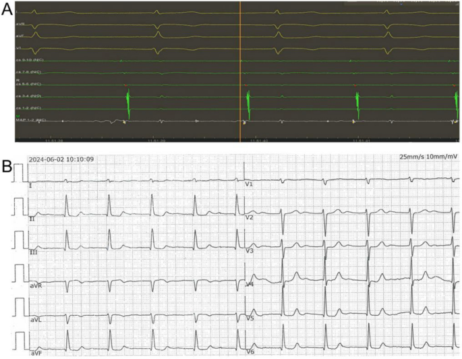Click the orange vertical cursor line

pos(240,72)
